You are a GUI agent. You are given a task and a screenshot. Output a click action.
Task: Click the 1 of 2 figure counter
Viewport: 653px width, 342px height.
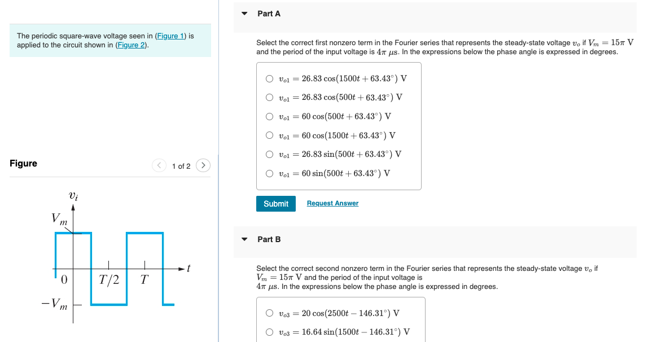pyautogui.click(x=181, y=166)
